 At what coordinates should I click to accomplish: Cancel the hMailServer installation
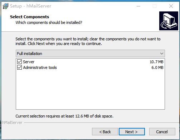[x=162, y=132]
